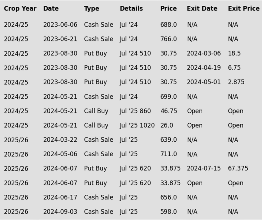The image size is (262, 220).
Task: Click the price 711.0 cell
Action: point(168,154)
